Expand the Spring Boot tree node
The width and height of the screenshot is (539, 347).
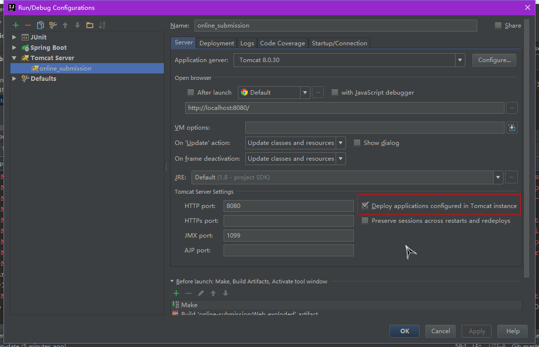(x=14, y=48)
